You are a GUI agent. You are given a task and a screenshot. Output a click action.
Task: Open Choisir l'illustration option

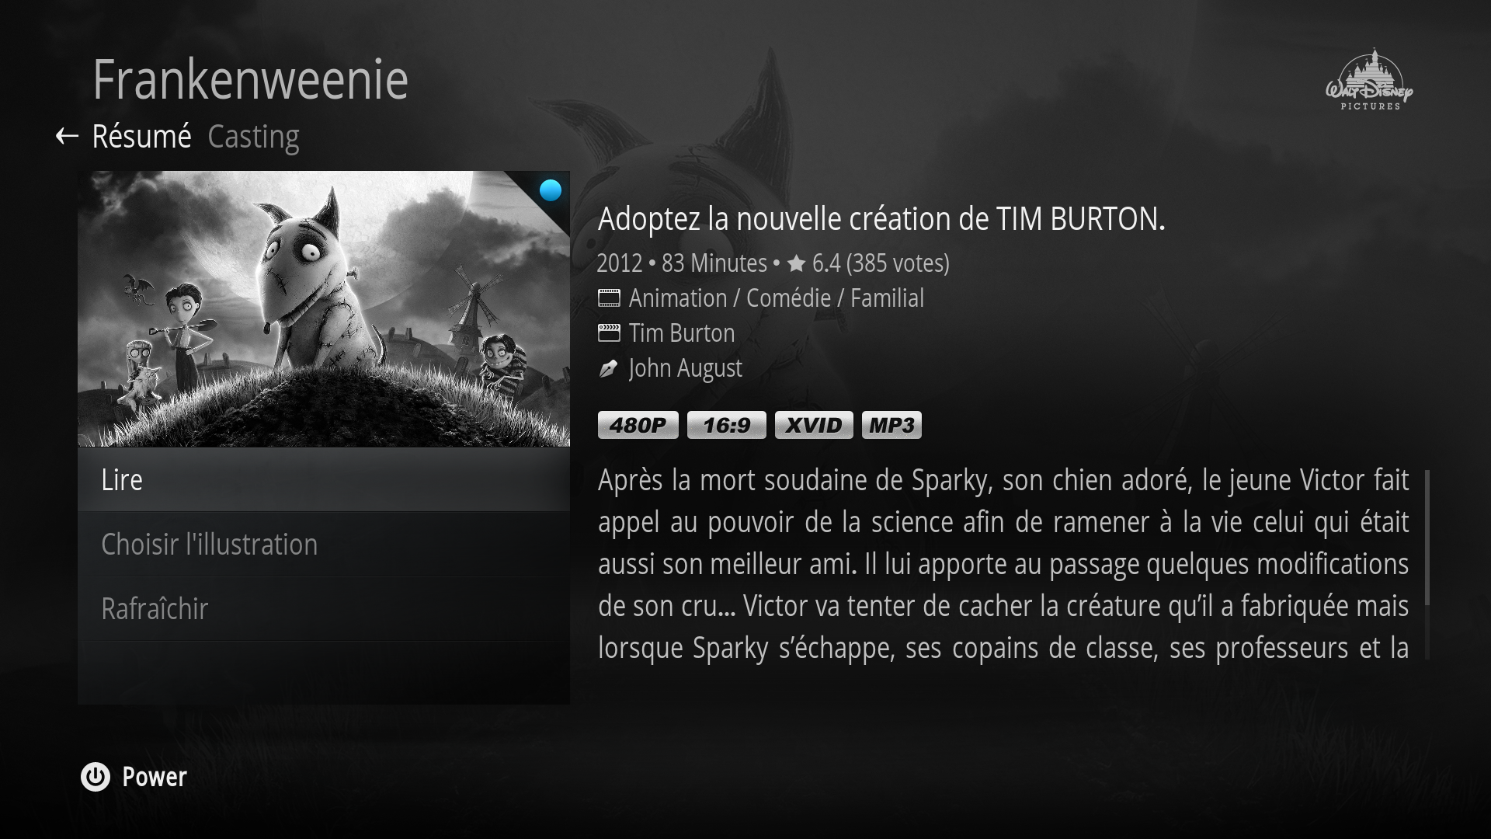(324, 544)
